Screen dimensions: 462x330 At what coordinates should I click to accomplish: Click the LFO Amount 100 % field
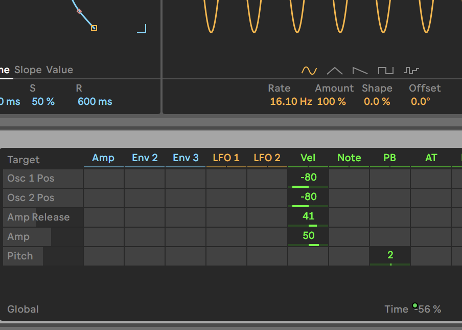tap(331, 102)
